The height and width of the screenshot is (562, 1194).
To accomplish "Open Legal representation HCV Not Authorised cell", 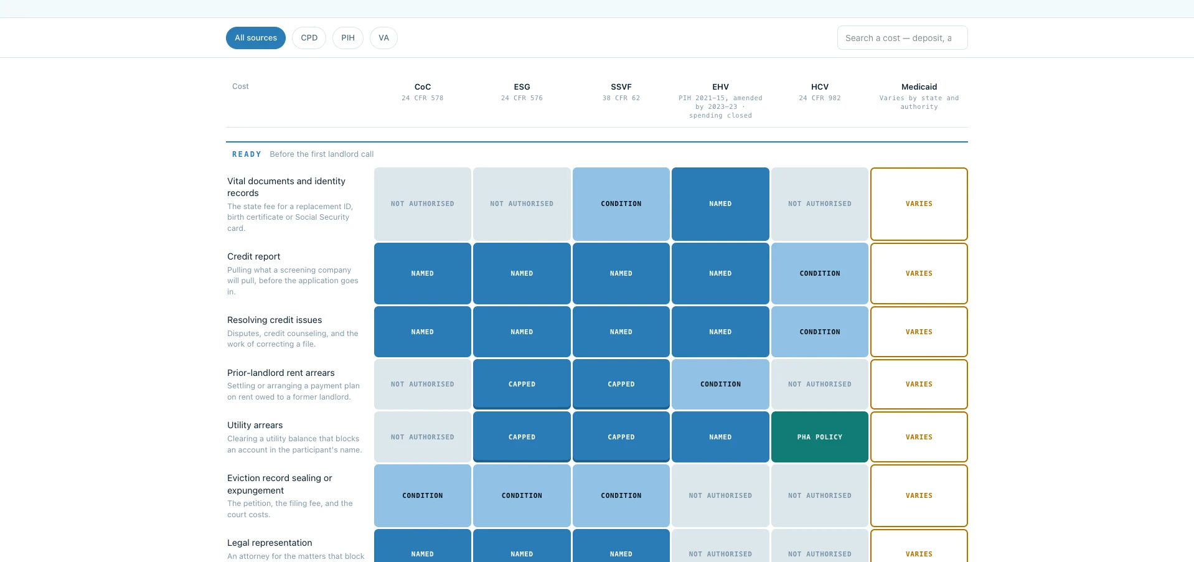I will (x=820, y=546).
